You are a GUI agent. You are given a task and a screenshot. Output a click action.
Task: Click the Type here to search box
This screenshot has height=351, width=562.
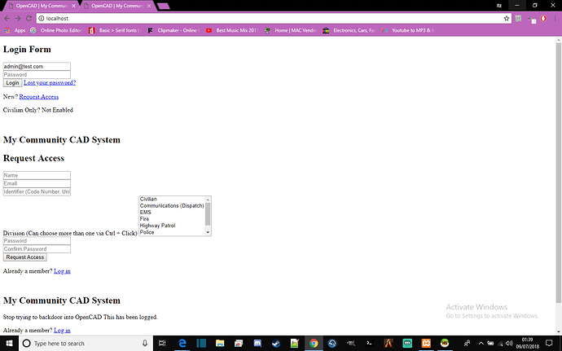86,344
